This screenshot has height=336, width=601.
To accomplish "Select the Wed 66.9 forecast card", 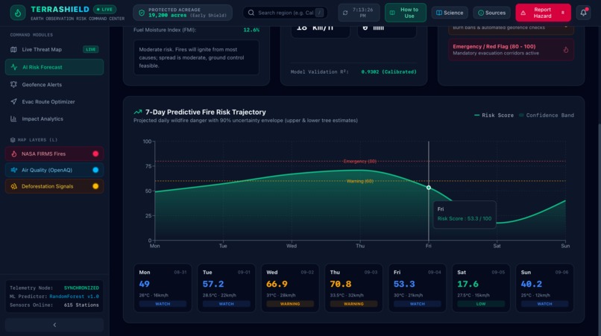I will [x=290, y=288].
